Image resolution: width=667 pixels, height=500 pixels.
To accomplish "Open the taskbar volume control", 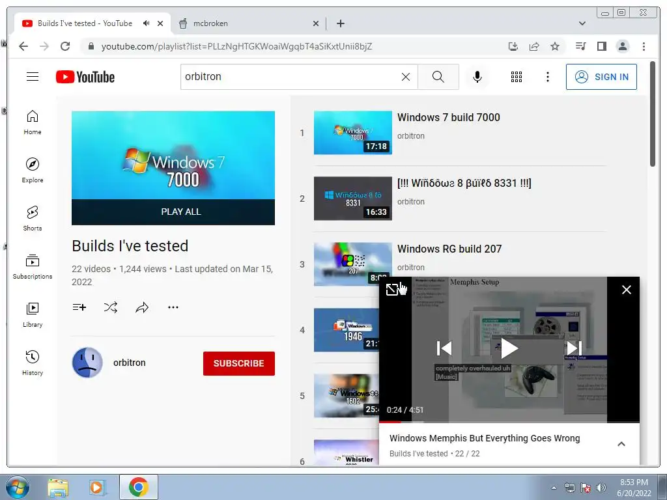I will pyautogui.click(x=601, y=488).
